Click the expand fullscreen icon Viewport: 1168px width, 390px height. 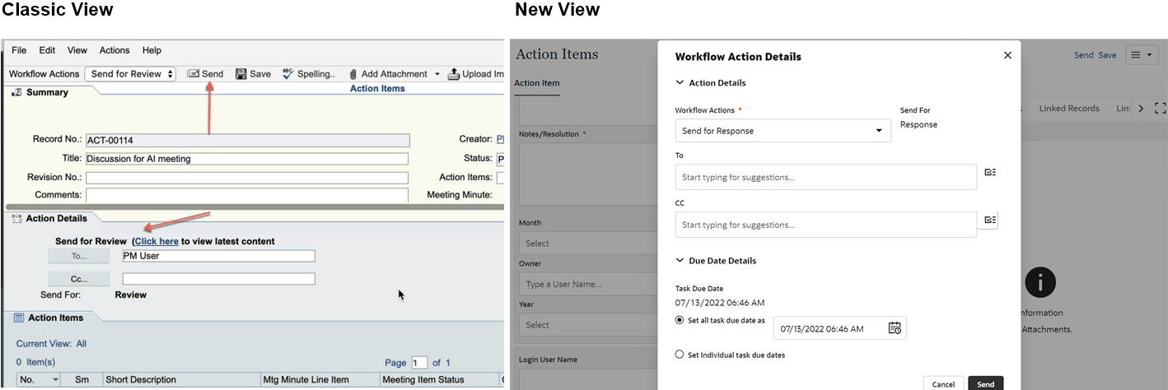pos(1161,109)
